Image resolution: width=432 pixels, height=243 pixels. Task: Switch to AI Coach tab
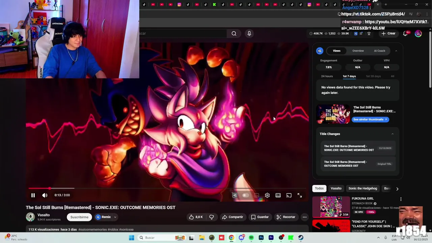379,51
